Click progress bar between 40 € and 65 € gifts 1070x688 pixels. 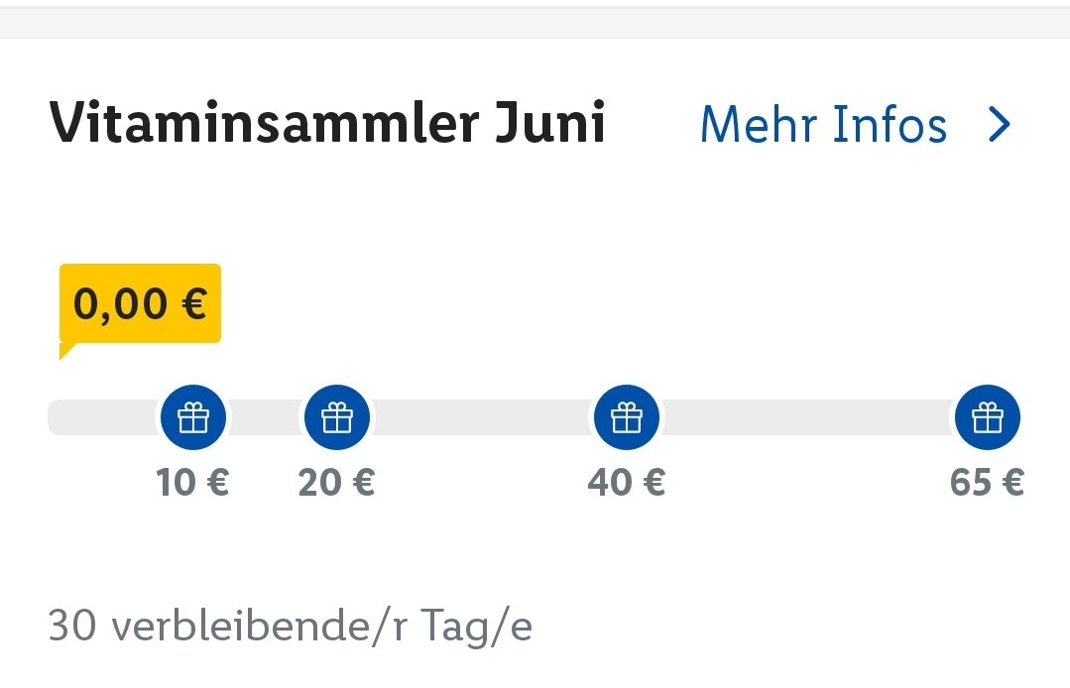tap(807, 417)
